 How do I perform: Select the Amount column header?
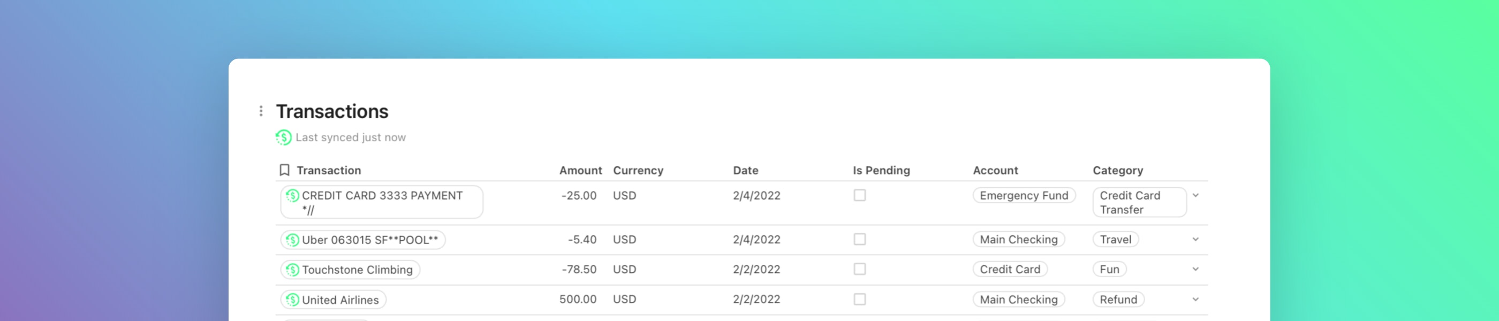[580, 170]
